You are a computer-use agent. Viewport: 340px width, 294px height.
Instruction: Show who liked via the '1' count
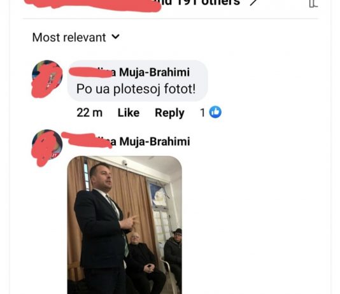pyautogui.click(x=202, y=113)
